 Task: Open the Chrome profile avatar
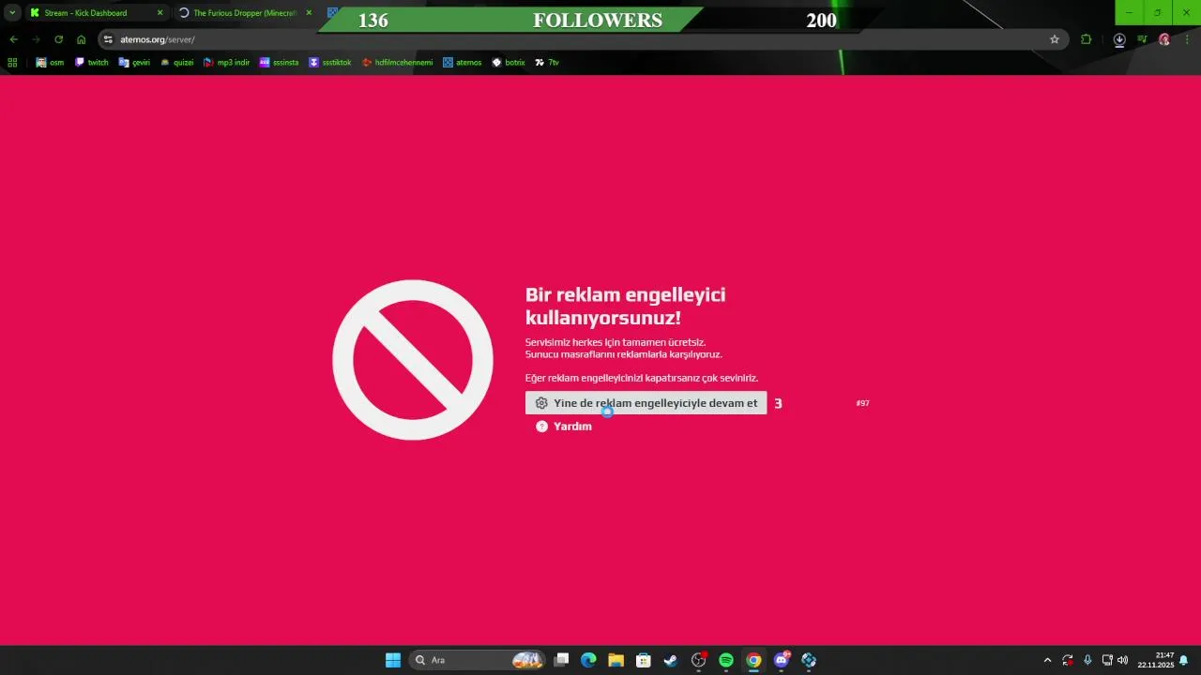tap(1164, 39)
